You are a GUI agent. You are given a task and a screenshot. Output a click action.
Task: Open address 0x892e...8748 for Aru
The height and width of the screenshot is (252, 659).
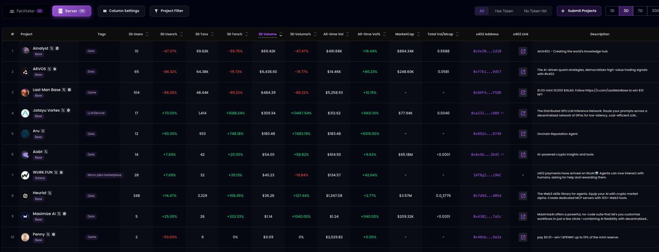pyautogui.click(x=487, y=134)
